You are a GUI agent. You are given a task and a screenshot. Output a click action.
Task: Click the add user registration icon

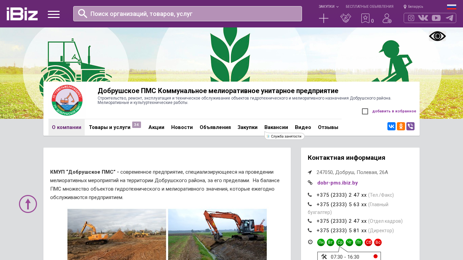(x=387, y=18)
